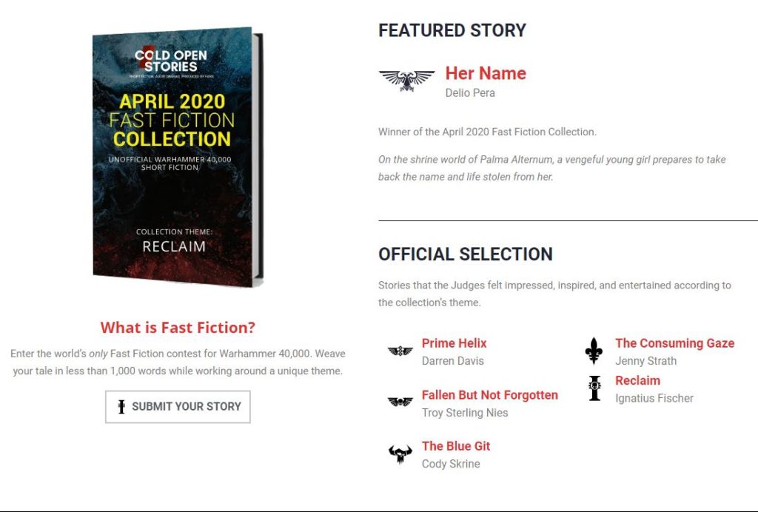Click the April 2020 Fast Fiction Collection book cover
Viewport: 758px width, 523px height.
[178, 157]
